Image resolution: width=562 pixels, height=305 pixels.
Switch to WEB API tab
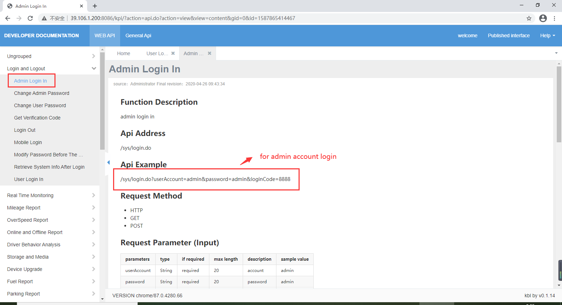tap(105, 35)
